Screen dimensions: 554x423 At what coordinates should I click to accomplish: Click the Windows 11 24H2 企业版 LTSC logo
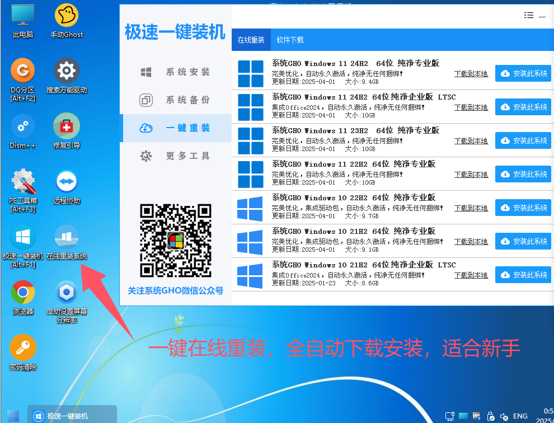pyautogui.click(x=251, y=107)
